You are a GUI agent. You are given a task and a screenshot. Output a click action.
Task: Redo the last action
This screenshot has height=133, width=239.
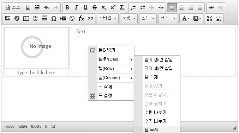[56, 7]
